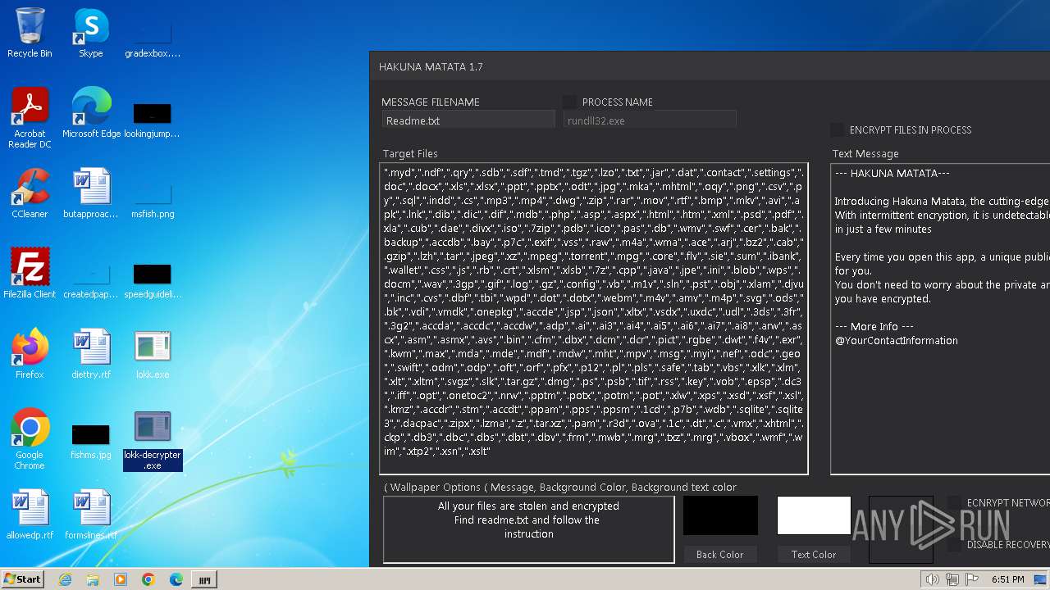Open Google Chrome desktop shortcut

click(30, 439)
